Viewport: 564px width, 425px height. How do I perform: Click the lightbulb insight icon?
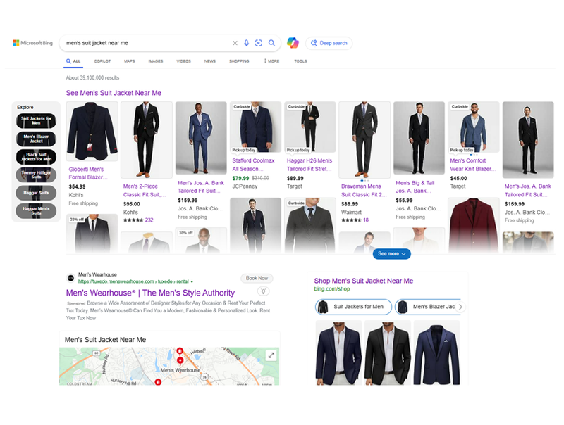click(x=263, y=291)
